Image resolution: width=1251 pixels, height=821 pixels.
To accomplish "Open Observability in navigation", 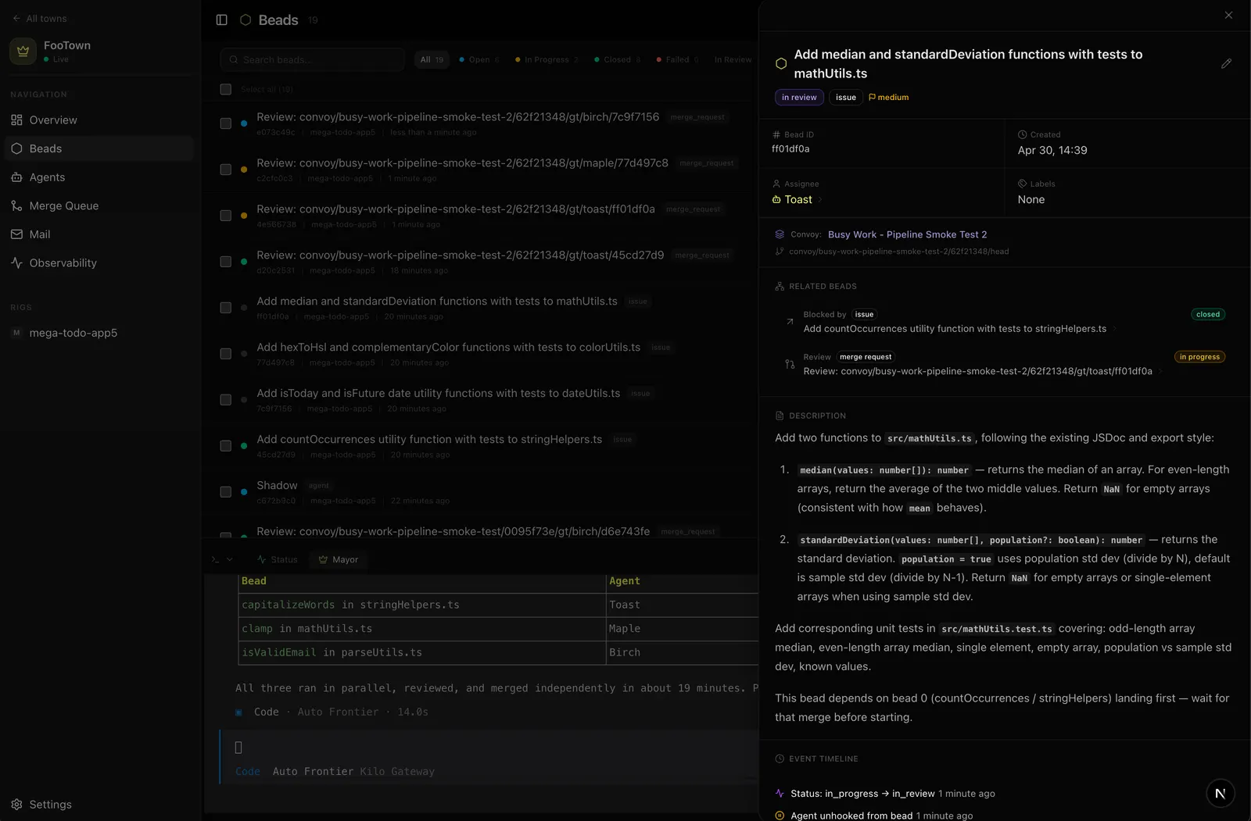I will point(100,263).
